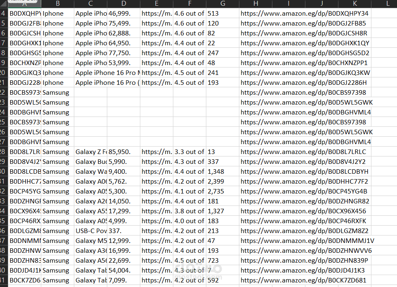Screen dimensions: 397x287
Task: Open the B0CK7ZD681 Amazon URL
Action: (x=303, y=280)
